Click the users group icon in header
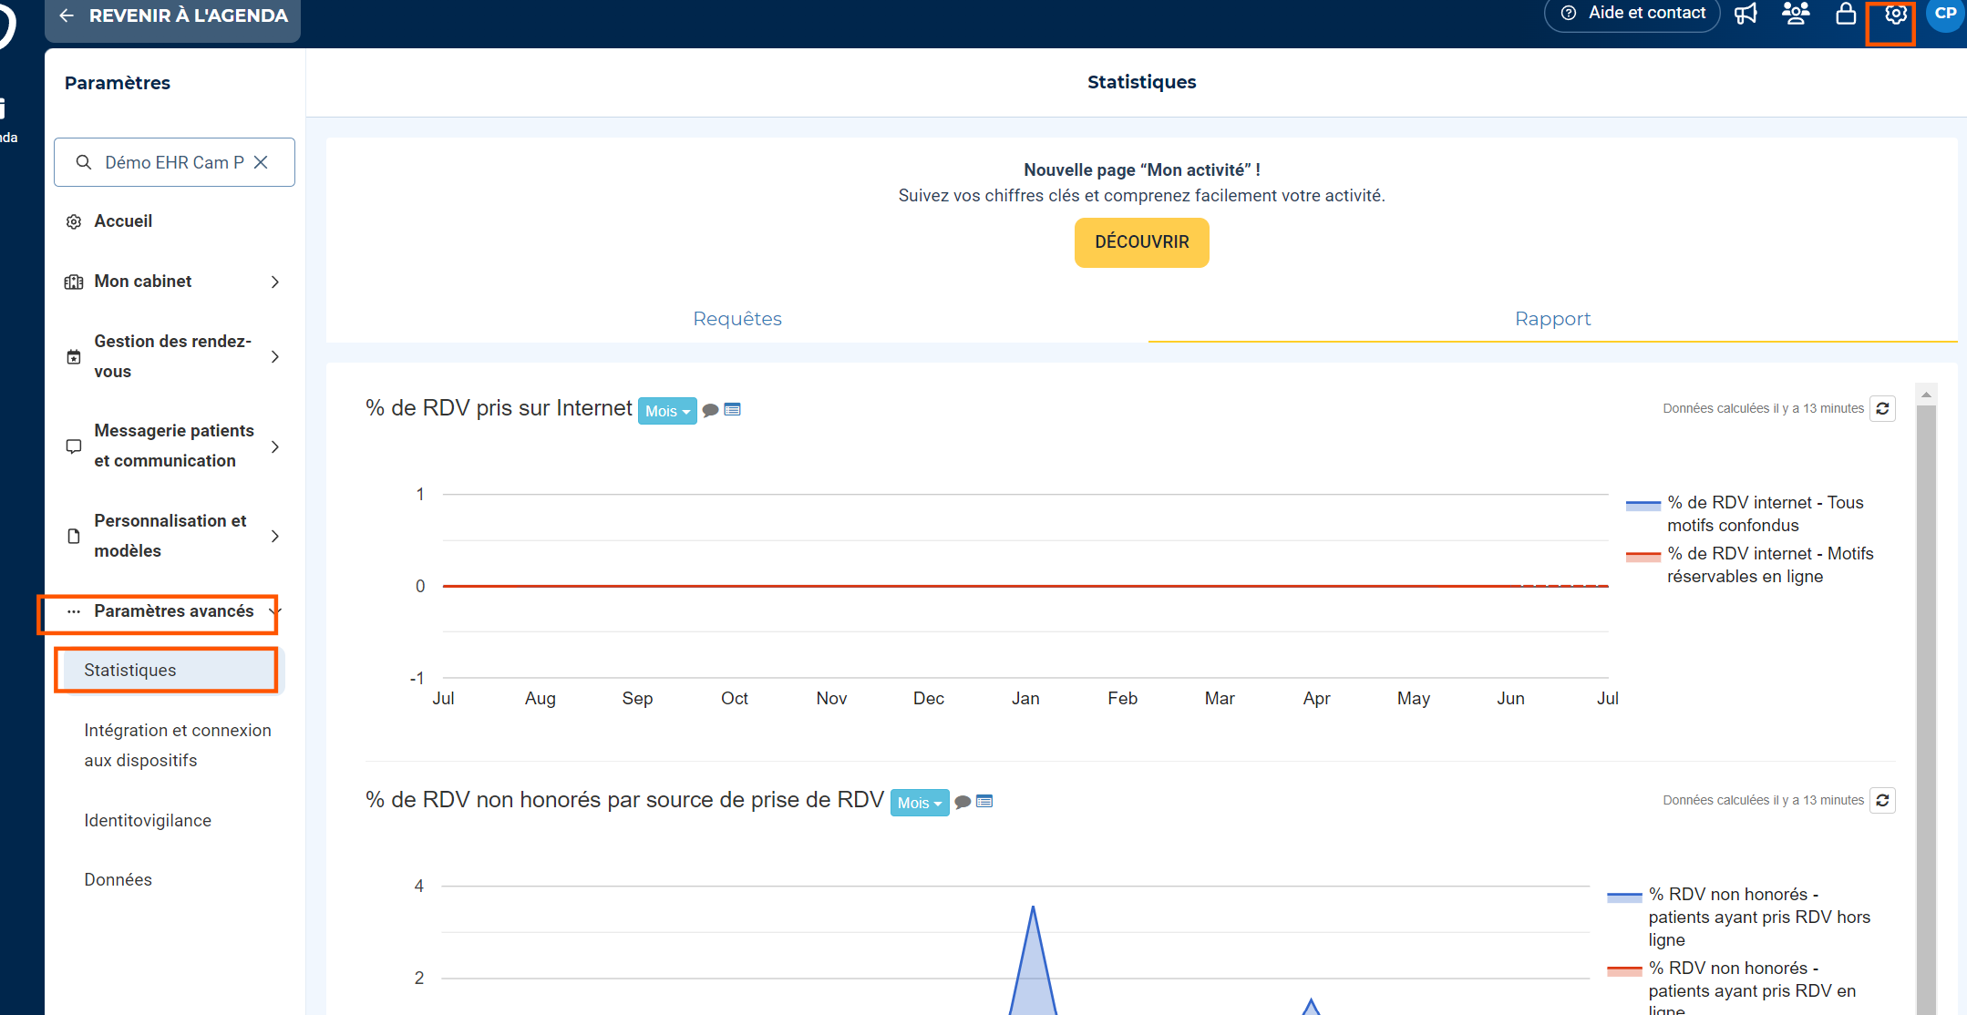Viewport: 1967px width, 1015px height. tap(1796, 14)
